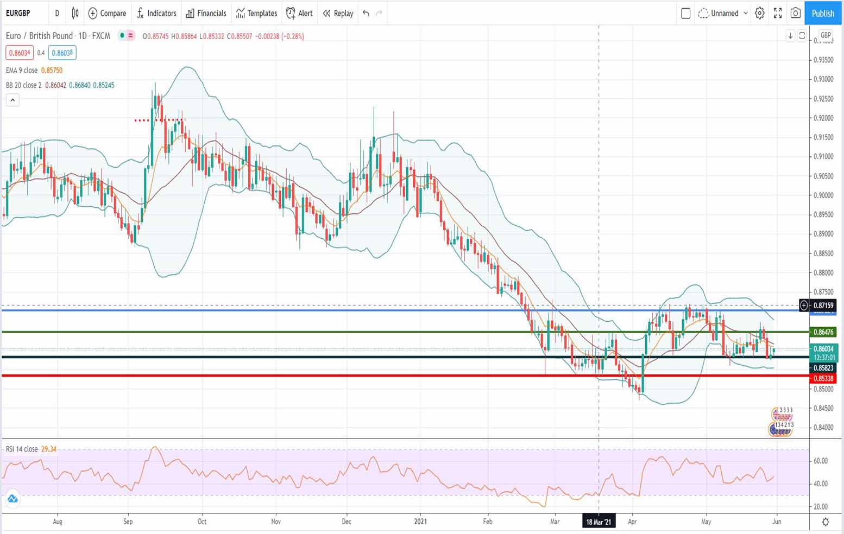Click the Publish button
This screenshot has width=844, height=534.
822,14
